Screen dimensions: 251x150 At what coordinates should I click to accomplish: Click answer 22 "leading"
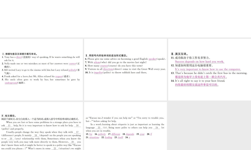[x=108, y=137]
